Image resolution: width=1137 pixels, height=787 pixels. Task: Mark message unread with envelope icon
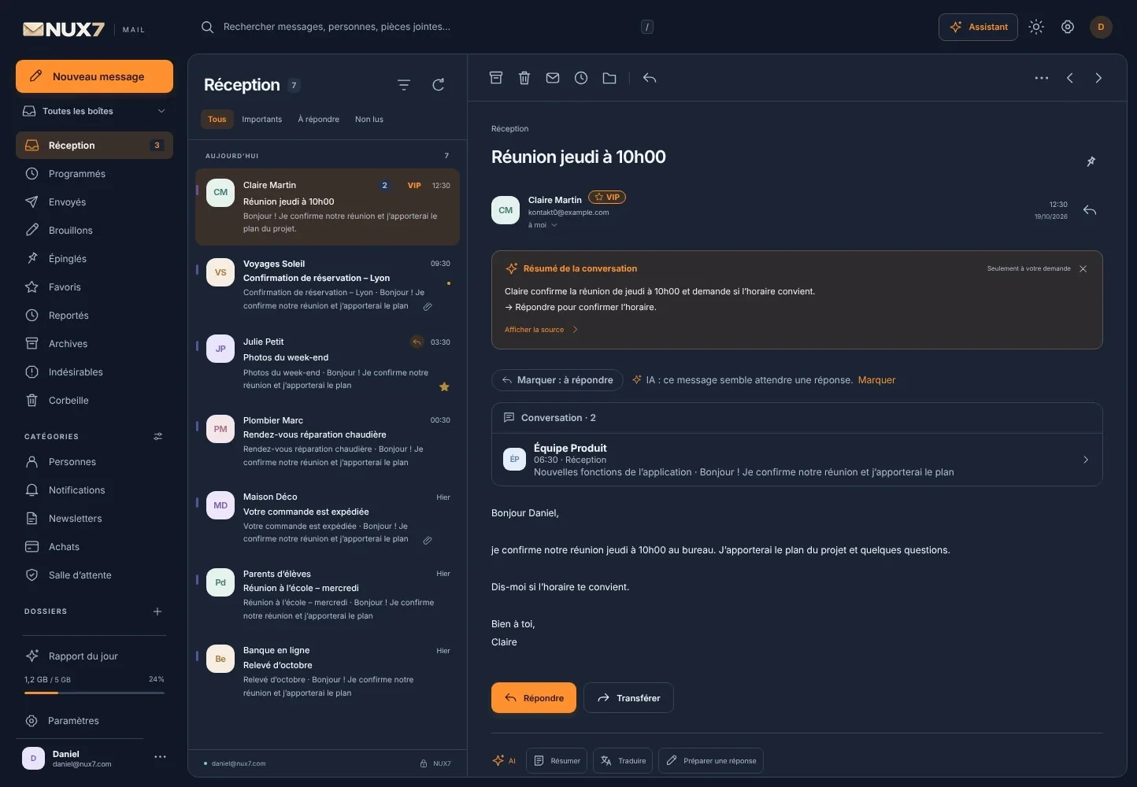[x=553, y=78]
